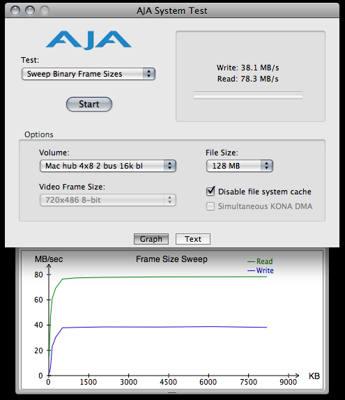
Task: Open the Volume dropdown Mac hub 4x8
Action: [108, 166]
